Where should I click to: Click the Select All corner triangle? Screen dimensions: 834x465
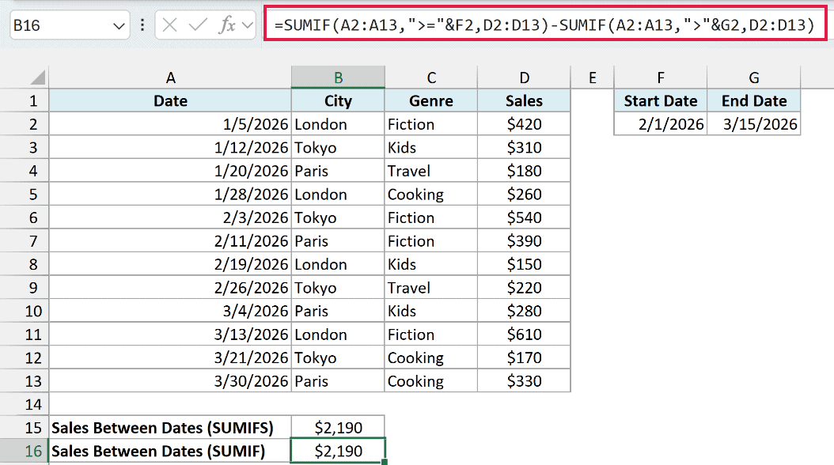38,78
